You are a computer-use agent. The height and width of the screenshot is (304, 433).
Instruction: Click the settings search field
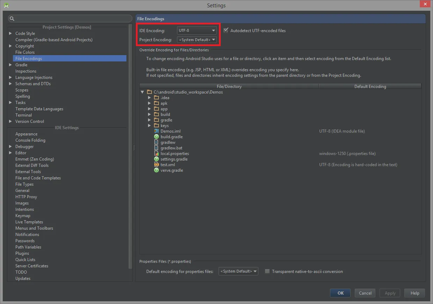(x=70, y=18)
